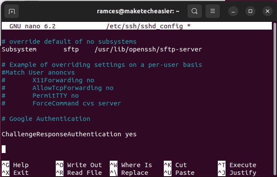Click the ^T Execute shortcut
277x177 pixels.
pos(237,165)
